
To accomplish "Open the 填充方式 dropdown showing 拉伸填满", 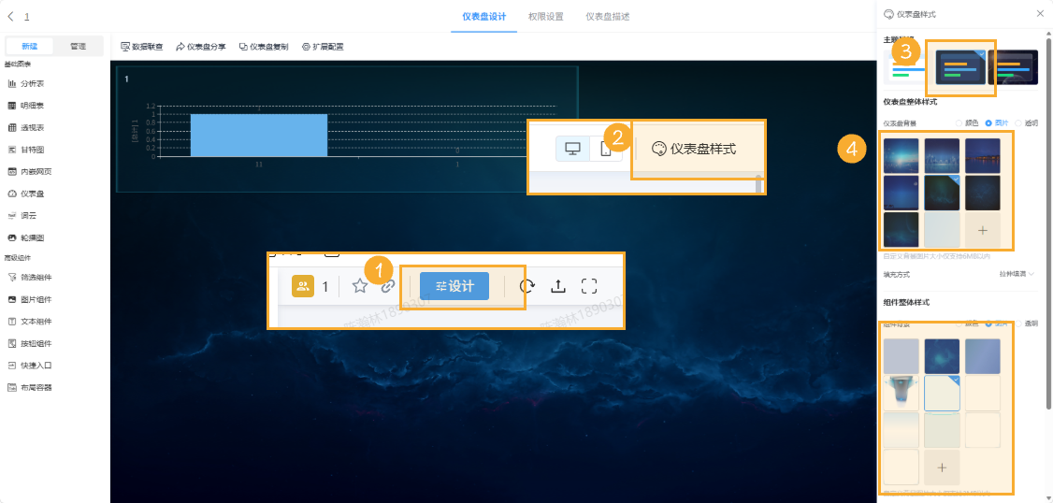I will click(1017, 274).
